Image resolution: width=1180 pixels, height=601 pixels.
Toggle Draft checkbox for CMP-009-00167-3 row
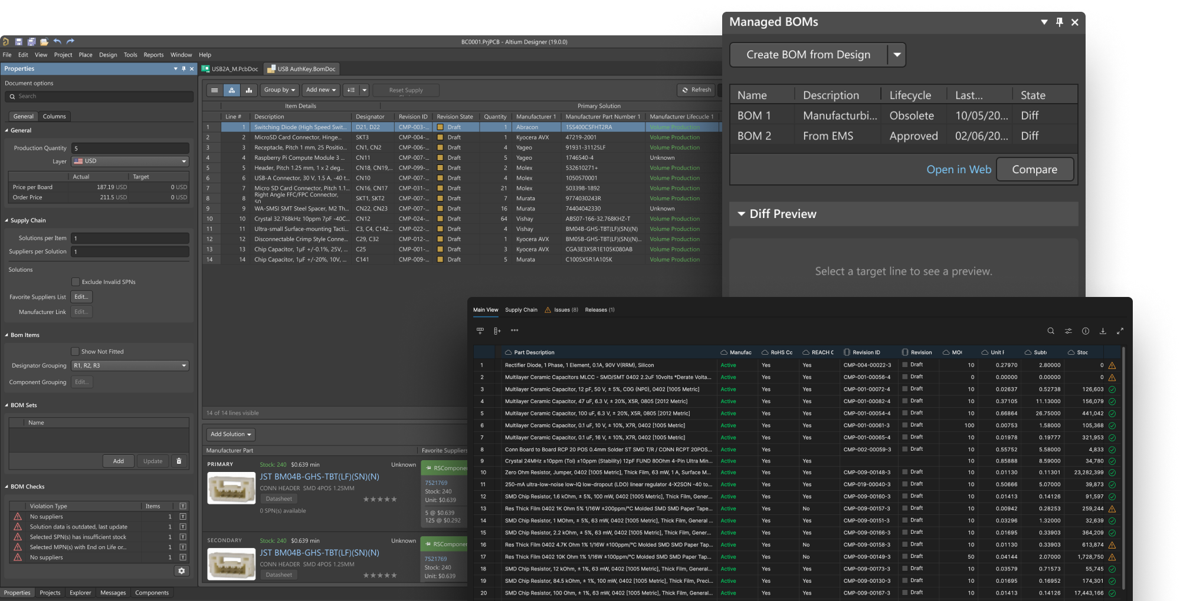coord(904,592)
